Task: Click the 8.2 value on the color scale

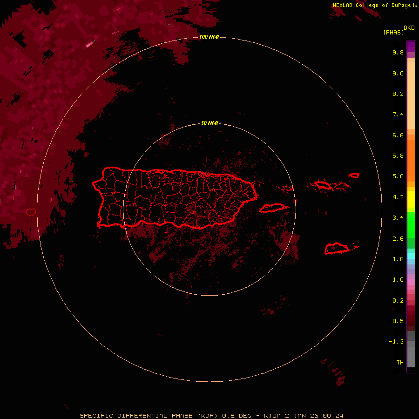Action: tap(398, 94)
